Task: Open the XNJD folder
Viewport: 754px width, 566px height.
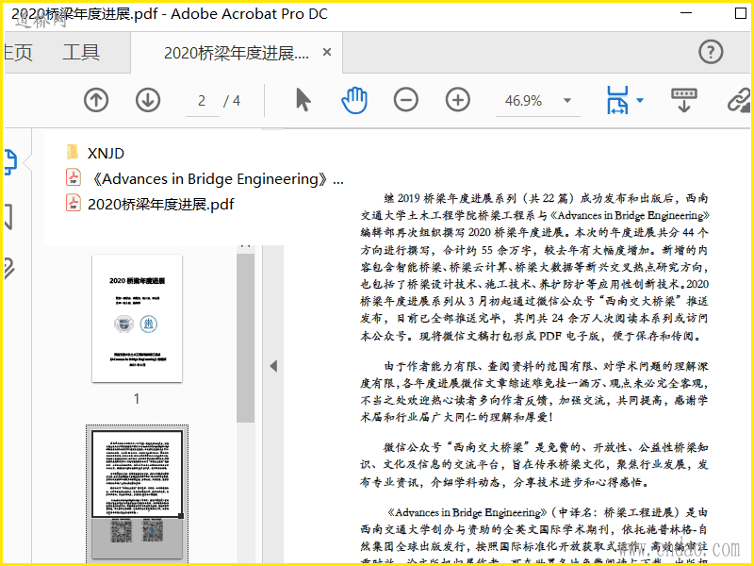Action: coord(106,153)
